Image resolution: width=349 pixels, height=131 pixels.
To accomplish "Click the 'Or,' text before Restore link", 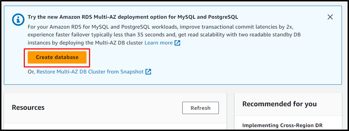I will pos(31,72).
